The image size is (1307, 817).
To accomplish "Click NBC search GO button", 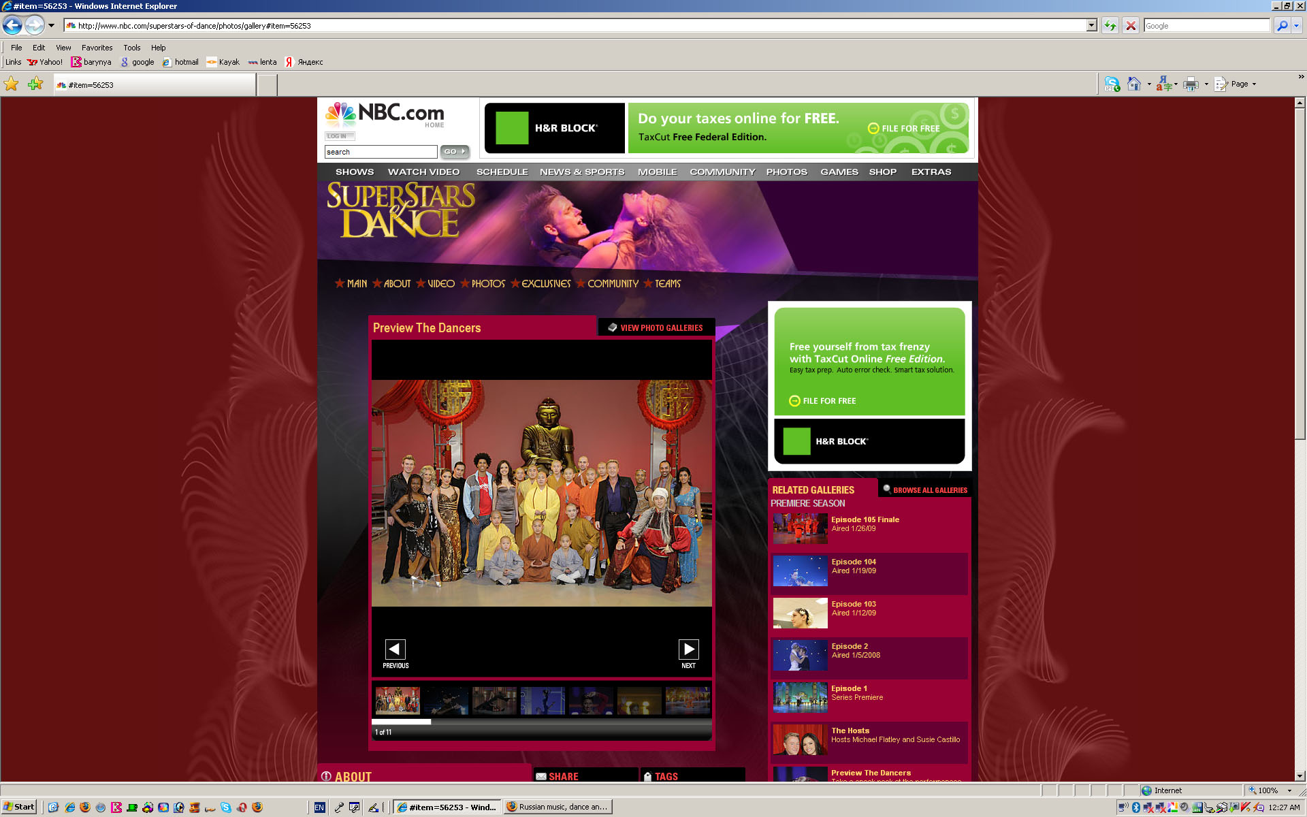I will pyautogui.click(x=454, y=152).
